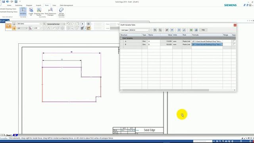Click the X delete icon on command bar
The height and width of the screenshot is (143, 254).
tap(83, 24)
